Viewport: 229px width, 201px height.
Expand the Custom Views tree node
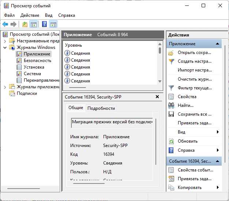tap(5, 41)
